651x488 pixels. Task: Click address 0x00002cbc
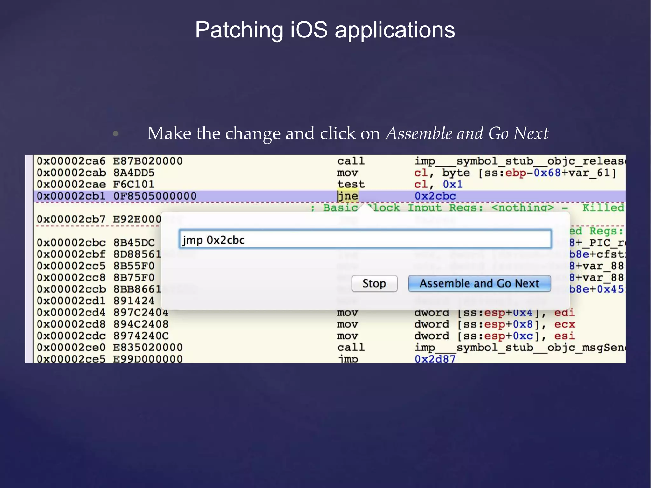(x=71, y=243)
